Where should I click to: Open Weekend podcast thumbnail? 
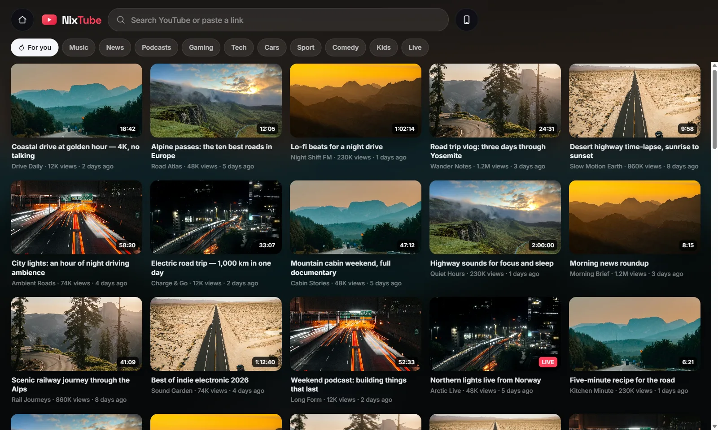355,334
